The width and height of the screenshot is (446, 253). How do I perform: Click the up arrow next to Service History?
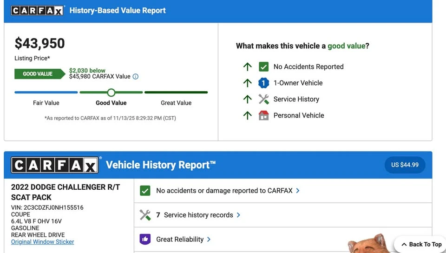tap(248, 99)
